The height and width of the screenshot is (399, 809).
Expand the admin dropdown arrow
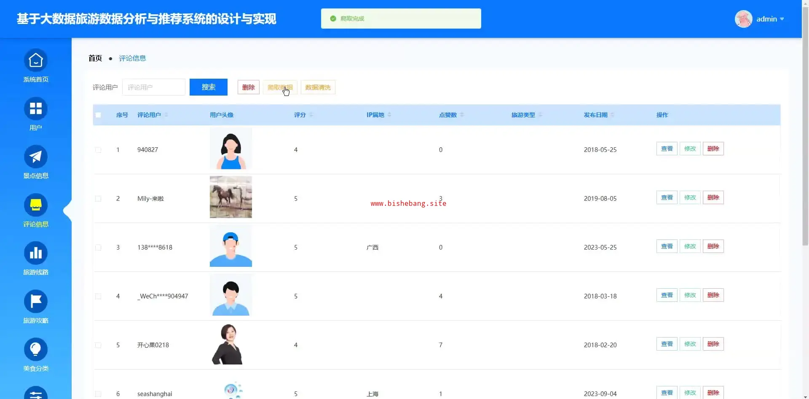pos(782,19)
